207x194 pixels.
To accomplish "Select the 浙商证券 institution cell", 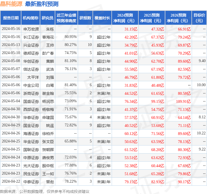I will tap(31, 93).
